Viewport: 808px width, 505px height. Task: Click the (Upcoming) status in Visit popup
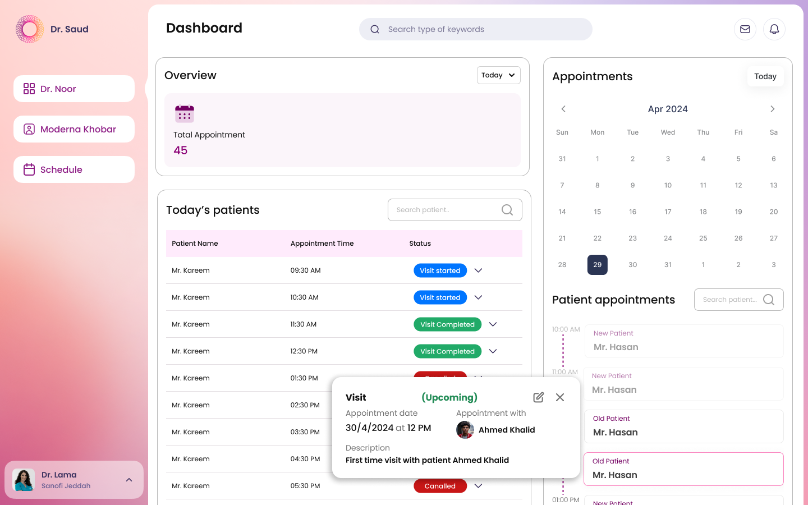point(449,397)
